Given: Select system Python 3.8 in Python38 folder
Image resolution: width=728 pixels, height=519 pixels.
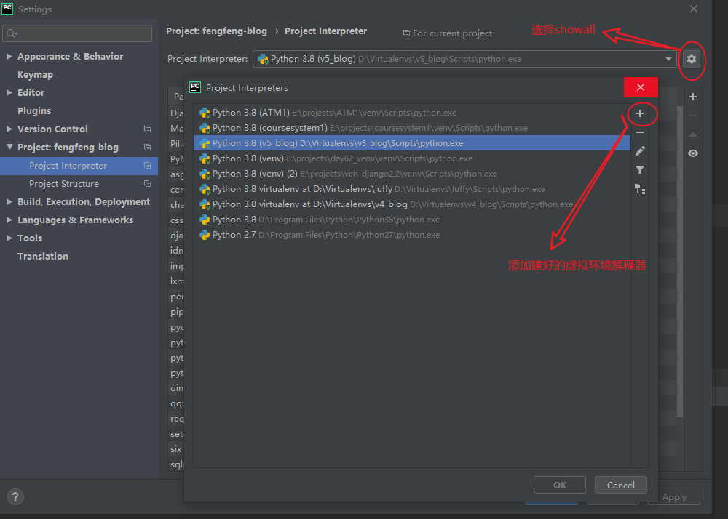Looking at the screenshot, I should click(x=412, y=220).
